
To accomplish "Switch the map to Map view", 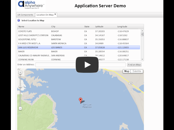I will click(127, 71).
